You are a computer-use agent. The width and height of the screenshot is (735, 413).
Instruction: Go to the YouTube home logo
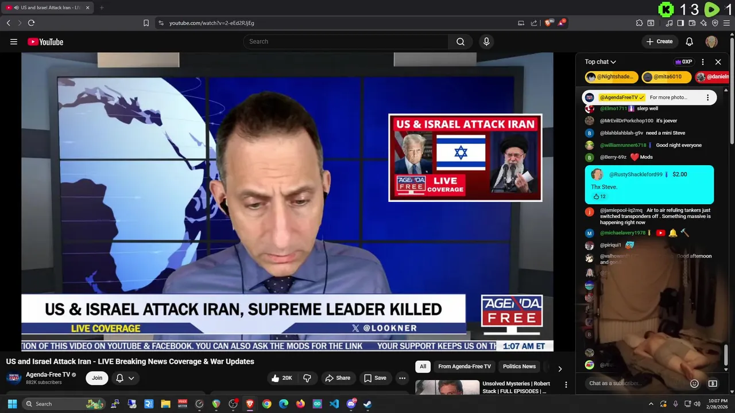(x=45, y=42)
